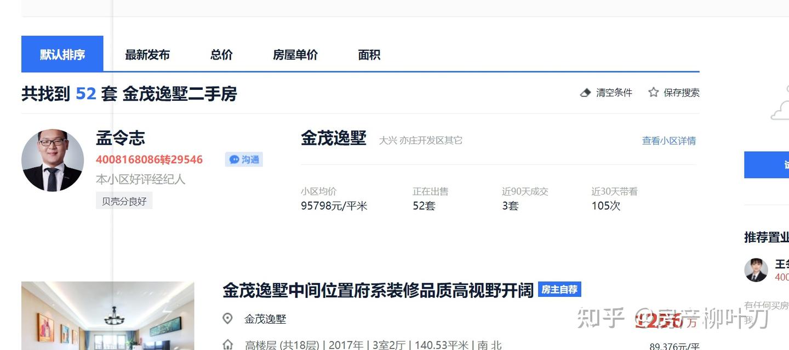Screen dimensions: 789x350
Task: Click the 房主自荐 tag
Action: 559,289
